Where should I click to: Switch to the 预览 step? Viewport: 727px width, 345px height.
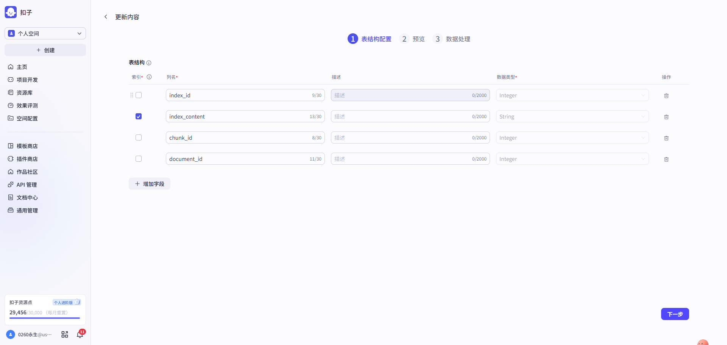point(412,39)
